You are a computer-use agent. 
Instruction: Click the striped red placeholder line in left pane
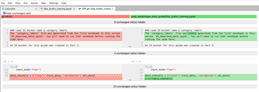[66, 79]
